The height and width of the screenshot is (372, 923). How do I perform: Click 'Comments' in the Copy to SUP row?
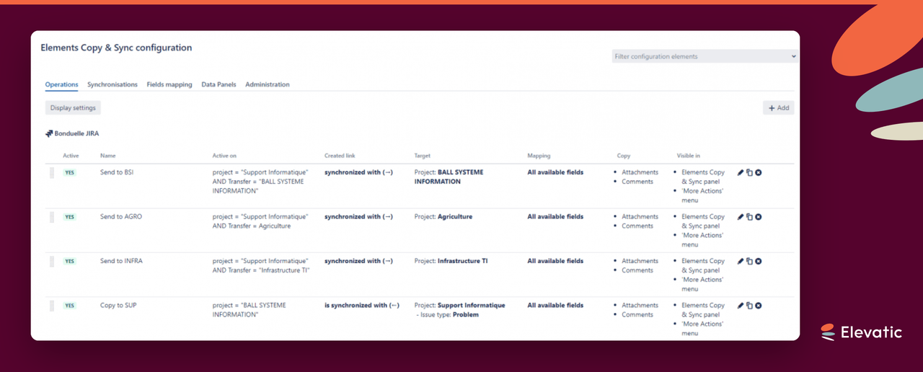pyautogui.click(x=637, y=314)
